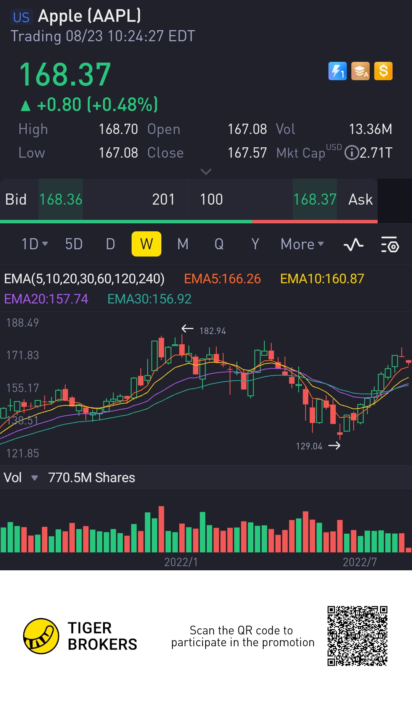412x702 pixels.
Task: Open the More timeframes dropdown
Action: [302, 244]
